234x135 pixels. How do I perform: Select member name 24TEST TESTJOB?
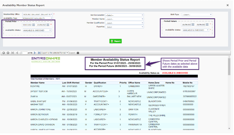click(39, 91)
